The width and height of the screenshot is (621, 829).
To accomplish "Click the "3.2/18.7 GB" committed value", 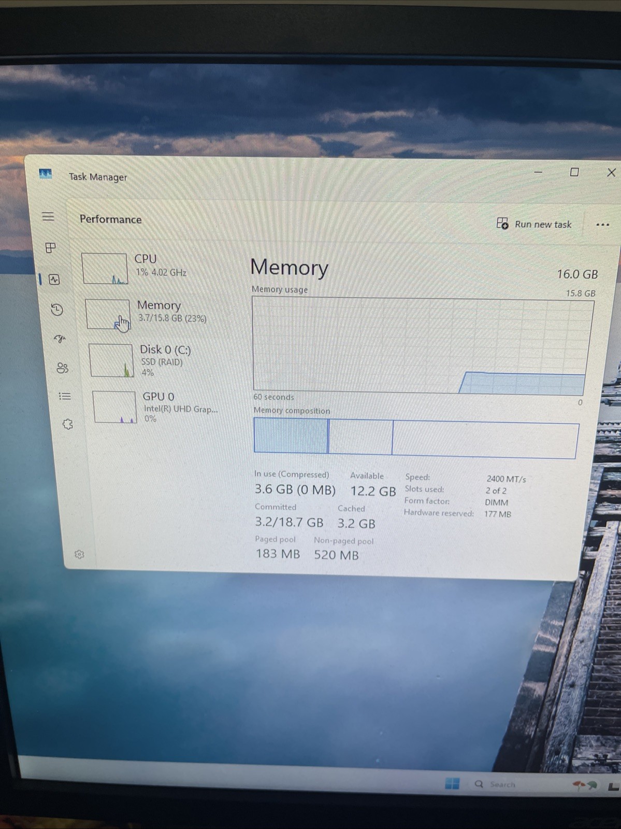I will 289,522.
